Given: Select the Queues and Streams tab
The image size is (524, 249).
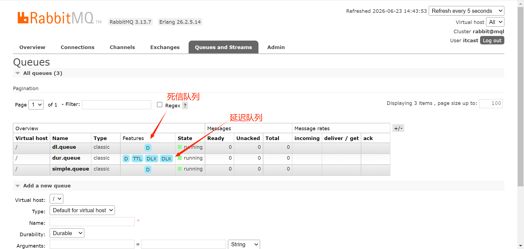Looking at the screenshot, I should tap(224, 47).
